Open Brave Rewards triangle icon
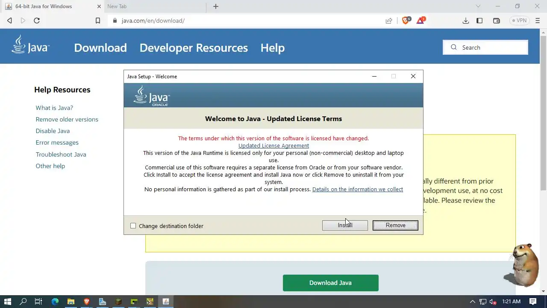Screen dimensions: 547x308 tap(421, 20)
